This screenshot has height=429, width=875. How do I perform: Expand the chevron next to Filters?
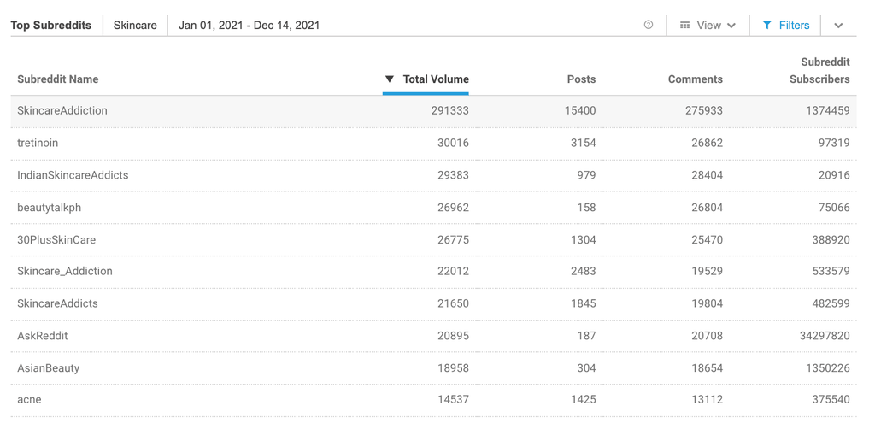[838, 26]
